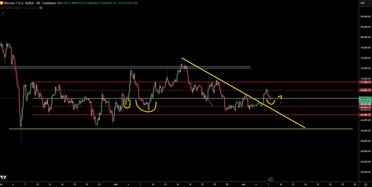Click the Bitcoin symbol logo icon

tap(2, 3)
